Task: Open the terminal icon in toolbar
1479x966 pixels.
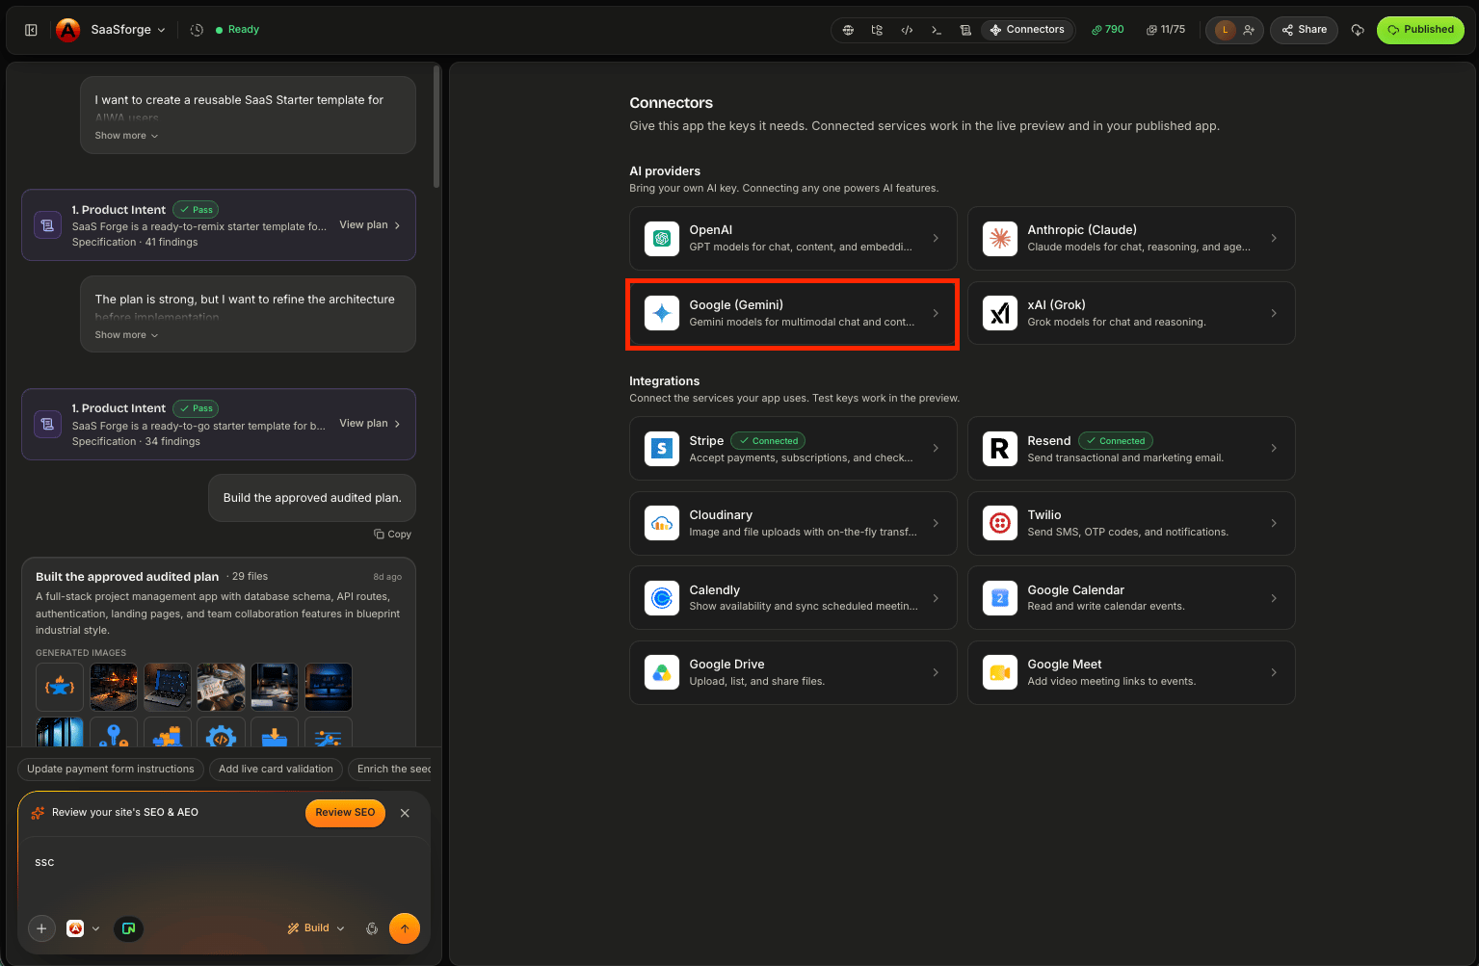Action: pos(936,30)
